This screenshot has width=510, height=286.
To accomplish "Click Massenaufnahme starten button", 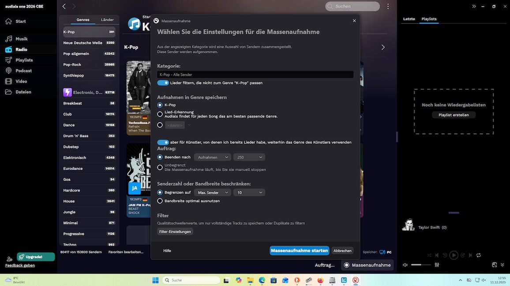I will [299, 251].
